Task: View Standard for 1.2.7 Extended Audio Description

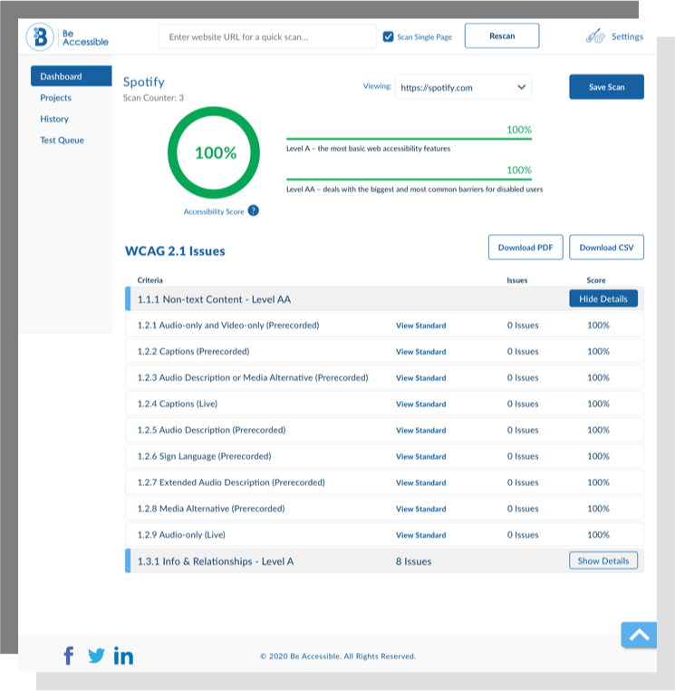Action: [x=421, y=482]
